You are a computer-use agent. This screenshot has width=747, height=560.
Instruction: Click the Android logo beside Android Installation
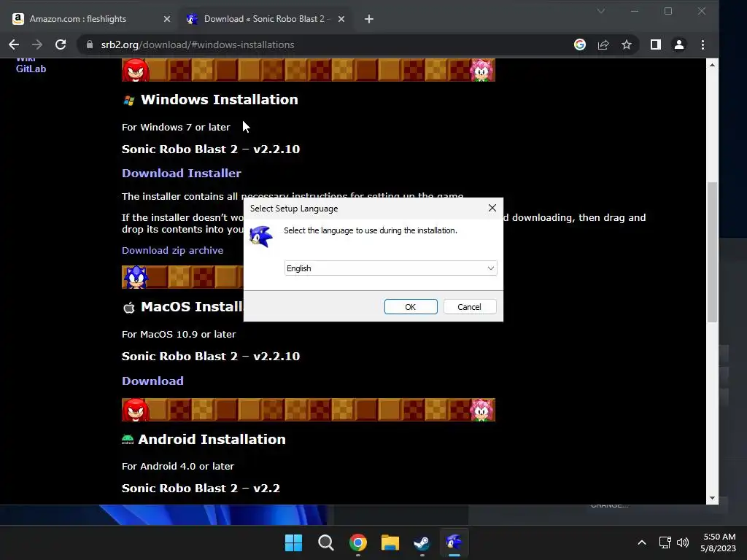[x=128, y=440]
